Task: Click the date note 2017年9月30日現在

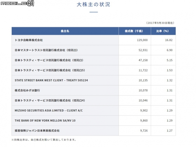Action: (160, 23)
